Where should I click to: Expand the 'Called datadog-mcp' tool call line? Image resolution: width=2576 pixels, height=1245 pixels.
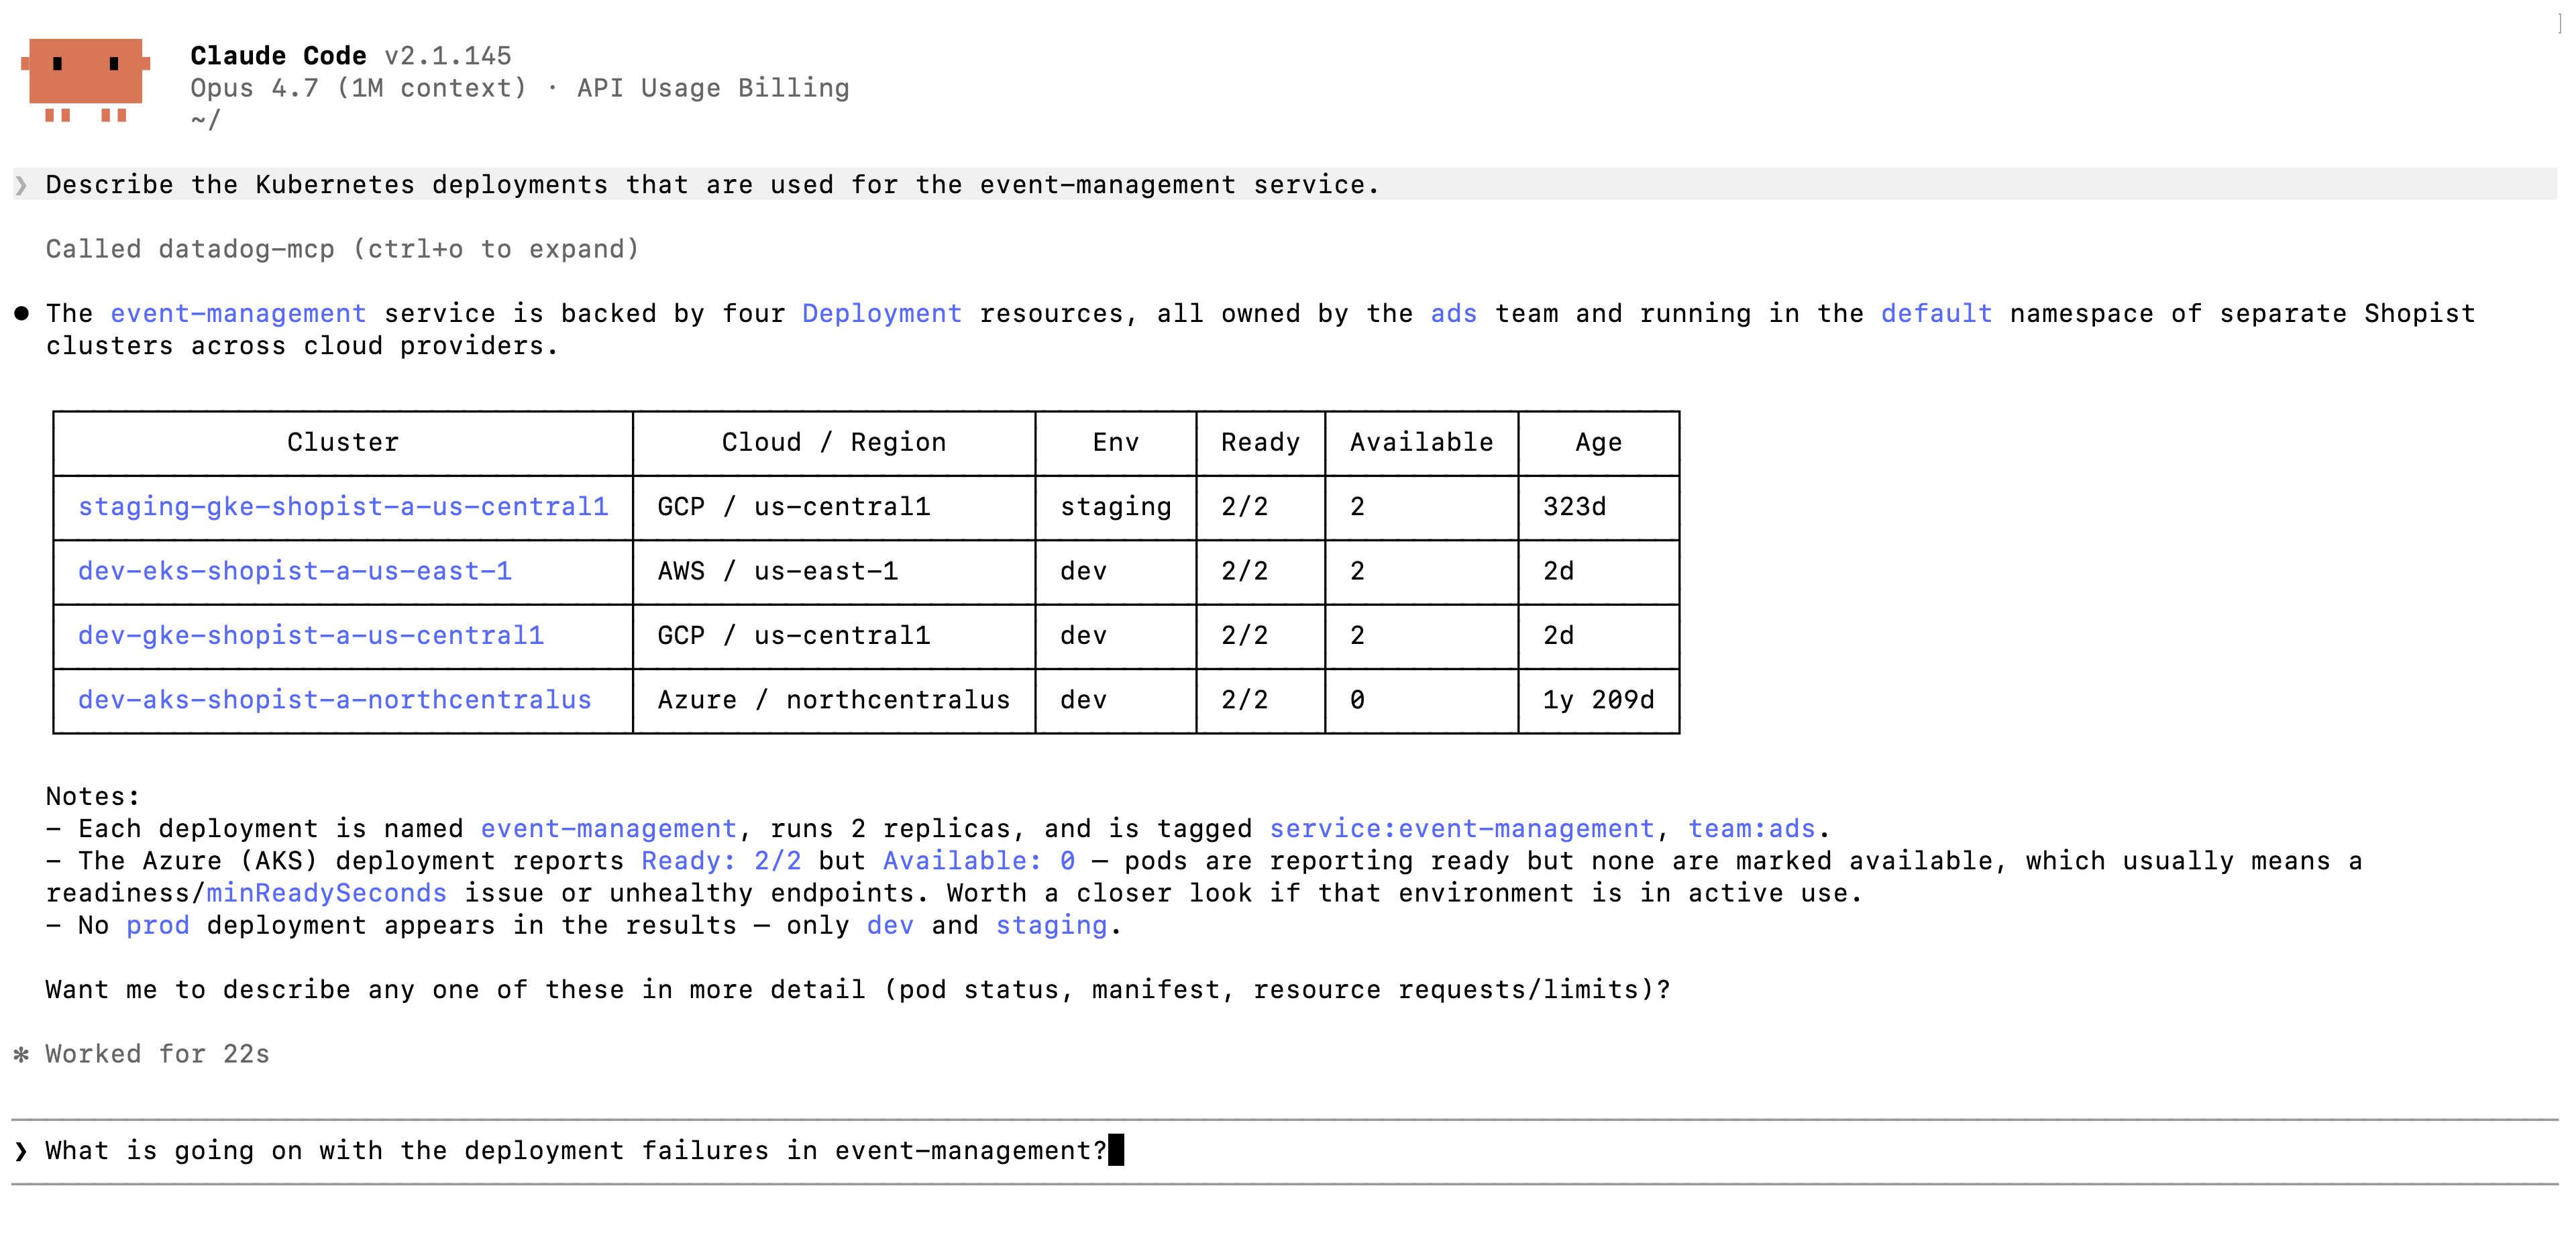342,249
